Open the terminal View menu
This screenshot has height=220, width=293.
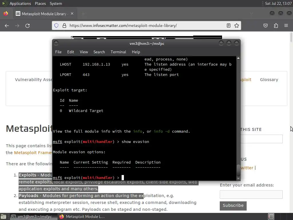[84, 52]
